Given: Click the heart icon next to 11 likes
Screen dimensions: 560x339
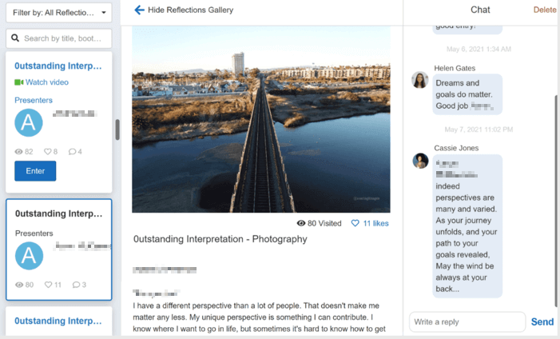Looking at the screenshot, I should [x=355, y=223].
